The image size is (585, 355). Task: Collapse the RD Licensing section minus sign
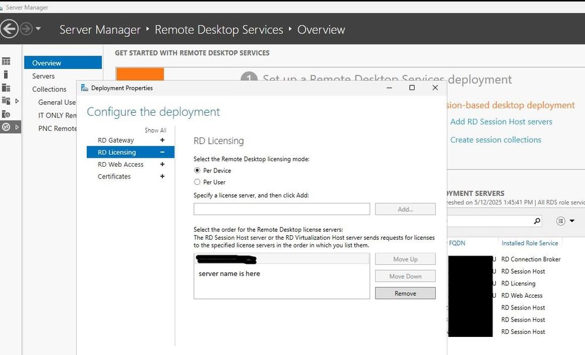(x=162, y=152)
